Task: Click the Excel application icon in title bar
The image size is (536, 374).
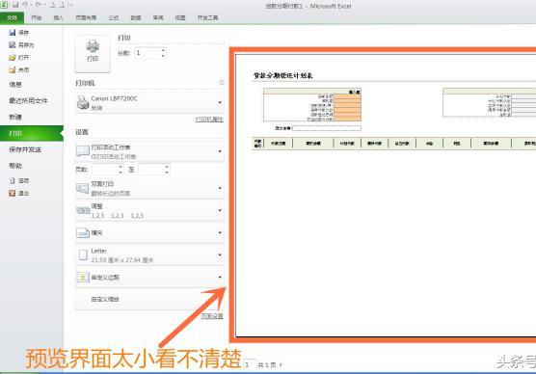Action: (5, 5)
